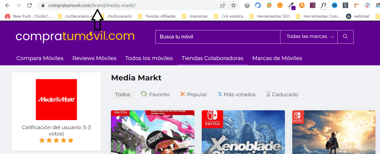Click the Busca tu móvil search field
The height and width of the screenshot is (154, 380).
click(x=218, y=37)
